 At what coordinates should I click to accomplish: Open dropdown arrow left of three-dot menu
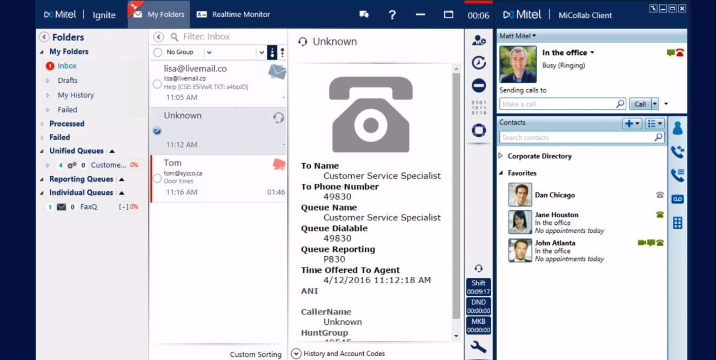coord(262,52)
